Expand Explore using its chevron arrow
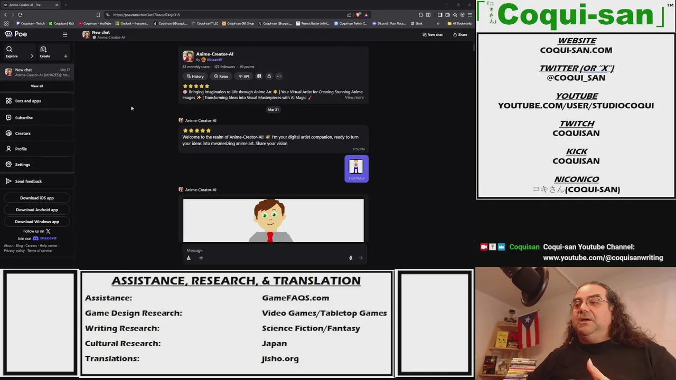Viewport: 676px width, 380px height. click(x=32, y=56)
